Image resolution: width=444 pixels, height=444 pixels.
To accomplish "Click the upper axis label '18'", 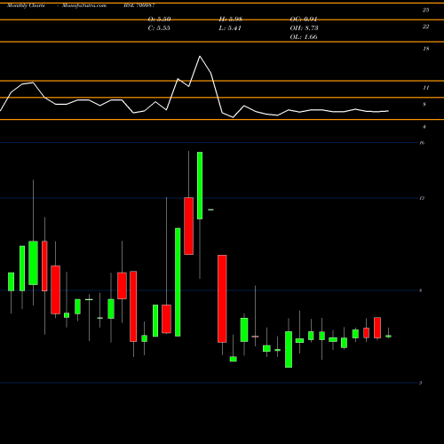I will point(425,49).
